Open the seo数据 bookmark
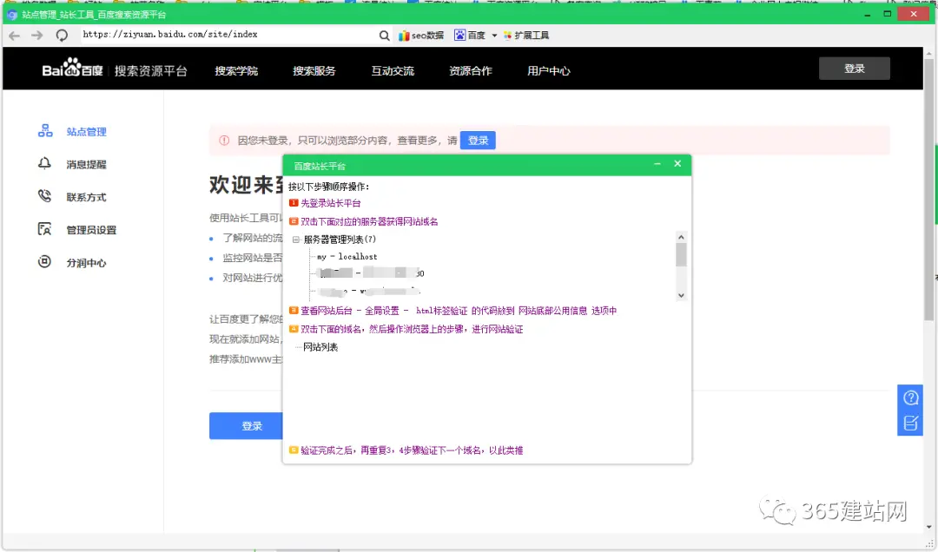This screenshot has height=552, width=938. [x=421, y=36]
